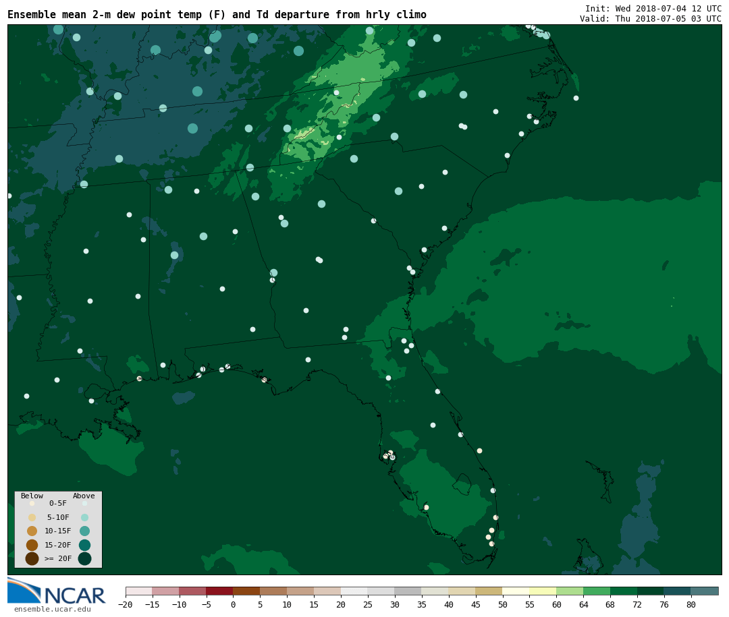Click the khaki colorbar segment at 45
The height and width of the screenshot is (617, 729).
[x=489, y=591]
